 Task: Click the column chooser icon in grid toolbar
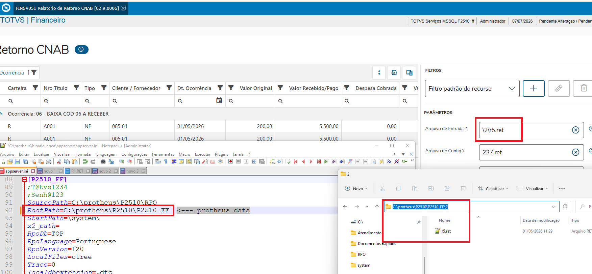coord(409,72)
